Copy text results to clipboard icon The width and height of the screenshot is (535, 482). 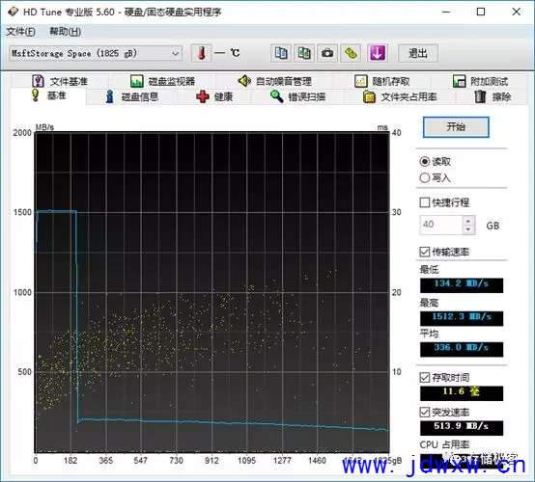(281, 53)
